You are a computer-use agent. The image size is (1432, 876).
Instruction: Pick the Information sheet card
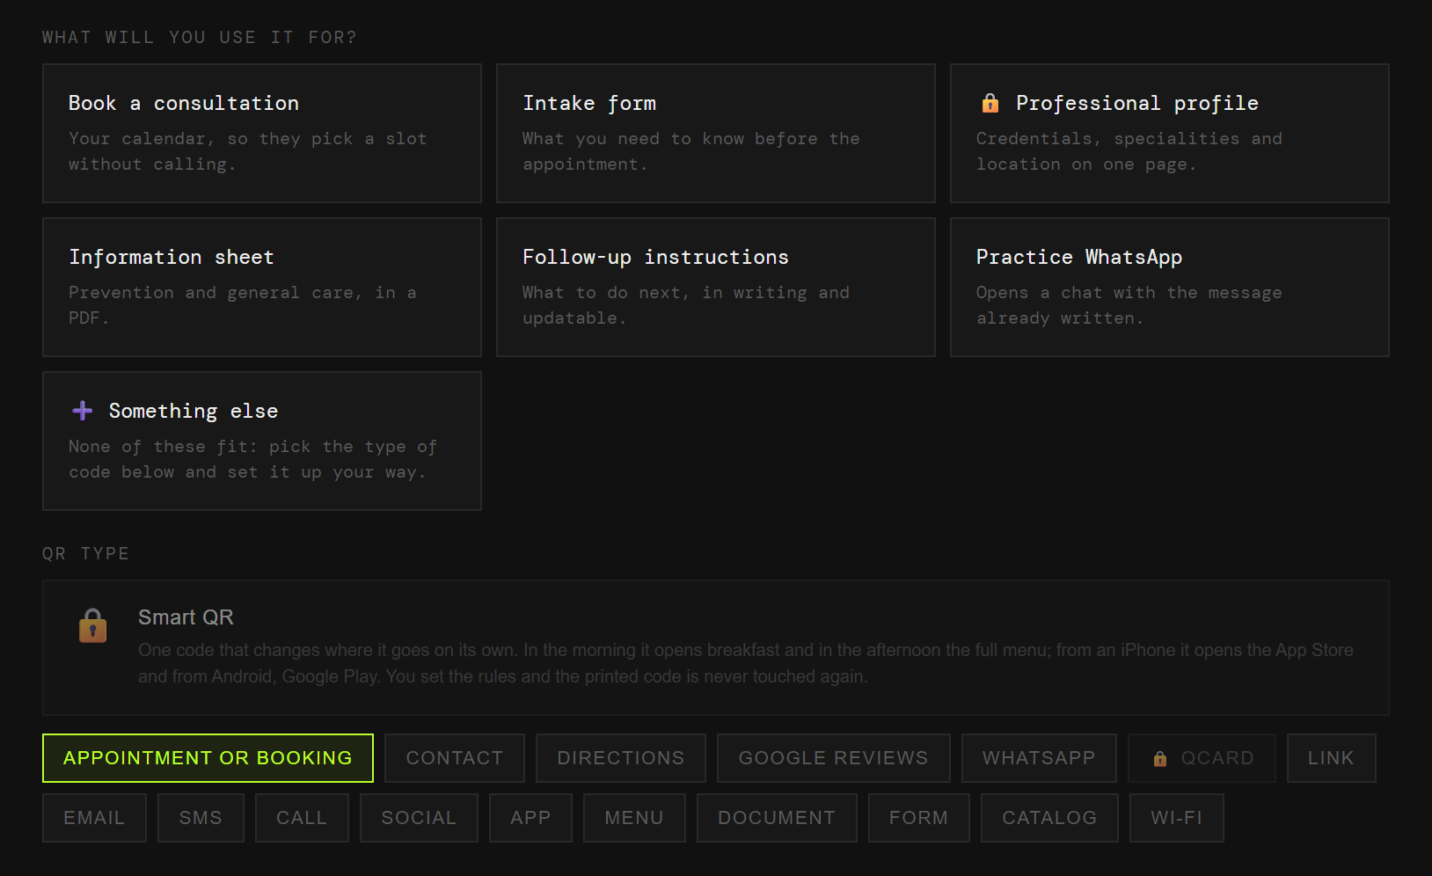point(262,288)
